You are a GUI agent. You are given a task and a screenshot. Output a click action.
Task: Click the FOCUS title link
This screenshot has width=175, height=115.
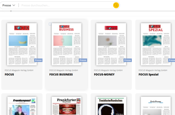pos(9,74)
